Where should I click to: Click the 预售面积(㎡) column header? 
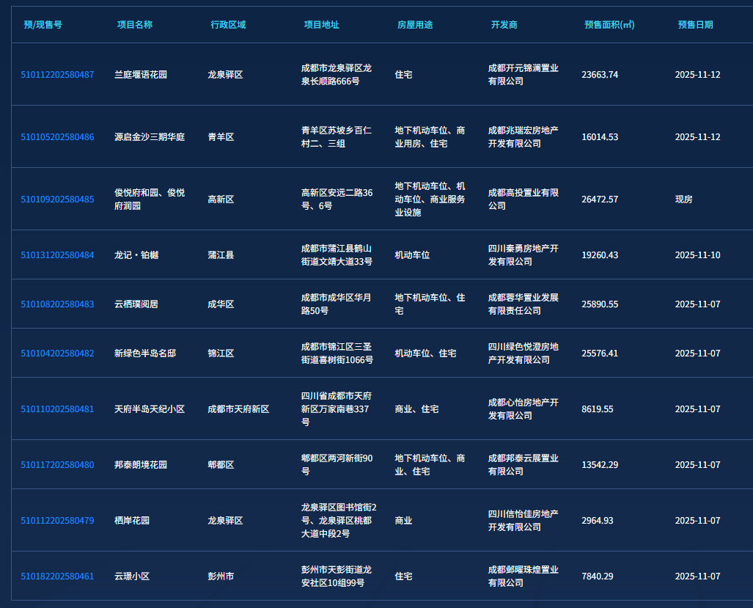click(609, 25)
